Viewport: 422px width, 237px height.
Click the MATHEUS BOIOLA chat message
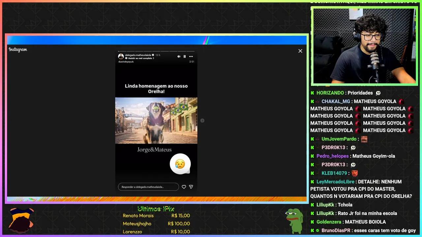pyautogui.click(x=366, y=222)
